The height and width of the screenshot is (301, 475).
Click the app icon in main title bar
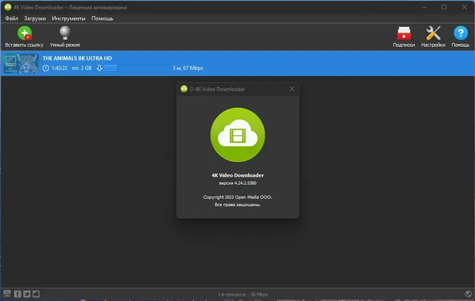pos(8,7)
